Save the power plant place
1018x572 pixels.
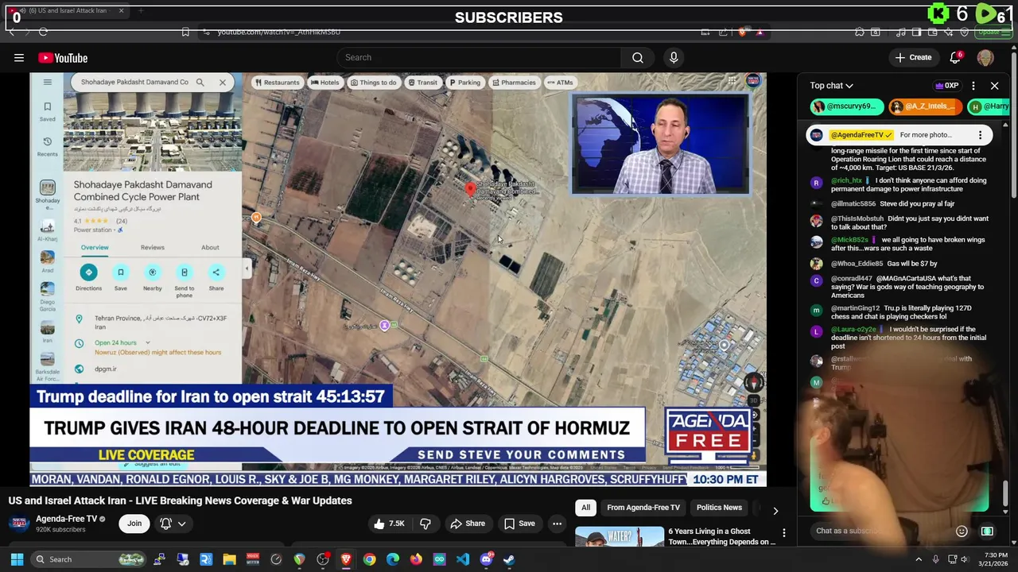click(x=120, y=272)
